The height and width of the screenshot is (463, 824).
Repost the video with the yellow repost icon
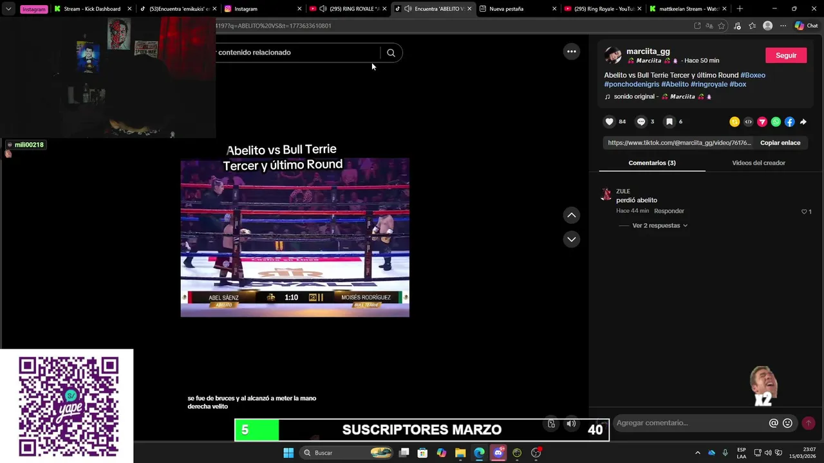coord(735,122)
